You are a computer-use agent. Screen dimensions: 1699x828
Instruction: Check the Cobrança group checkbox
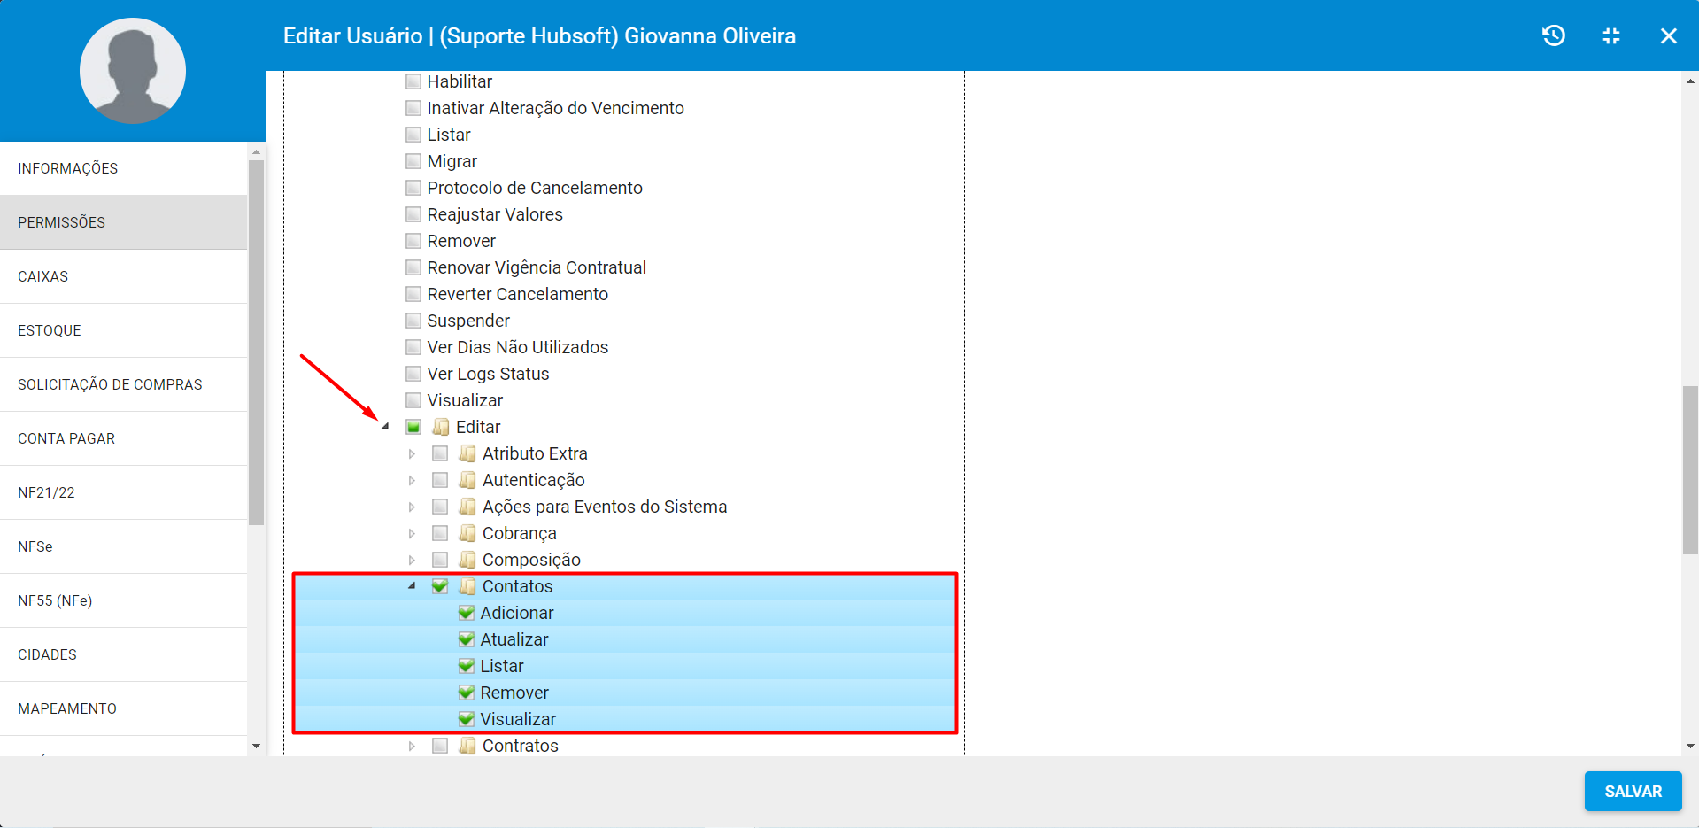point(440,533)
